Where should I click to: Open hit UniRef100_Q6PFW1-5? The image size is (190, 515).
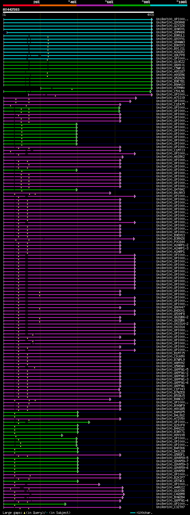[x=172, y=369]
